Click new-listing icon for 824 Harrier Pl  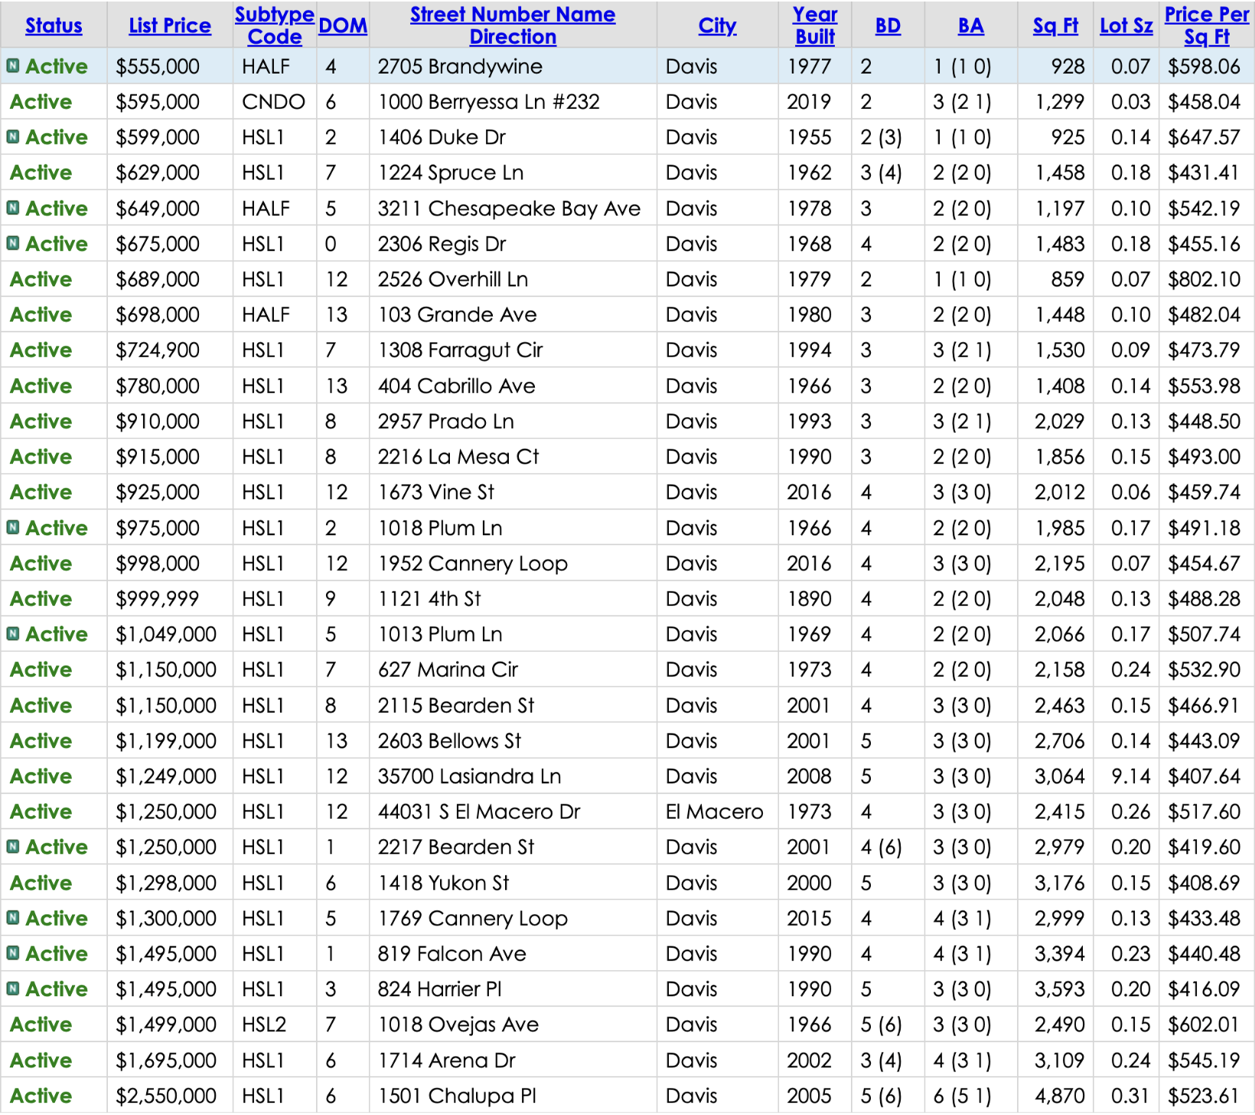pyautogui.click(x=13, y=989)
